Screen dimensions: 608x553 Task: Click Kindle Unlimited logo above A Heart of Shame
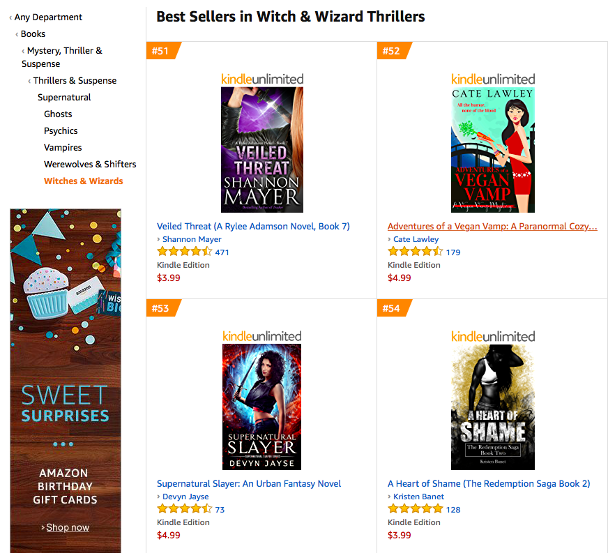[493, 336]
